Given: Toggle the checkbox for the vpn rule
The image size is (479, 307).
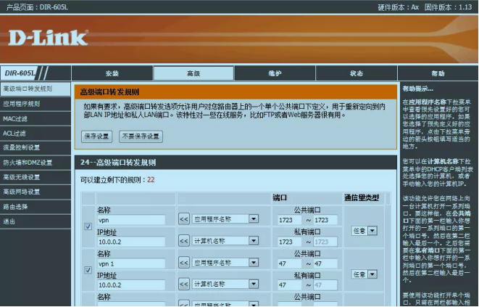Looking at the screenshot, I should (x=88, y=226).
